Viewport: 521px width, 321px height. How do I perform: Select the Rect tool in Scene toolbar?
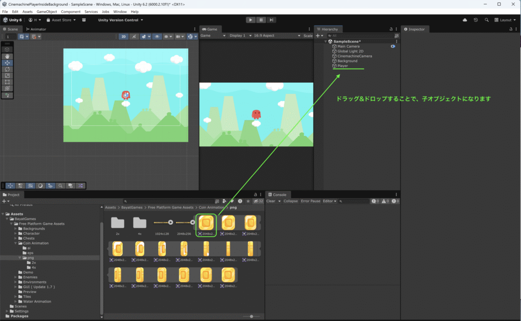[x=8, y=82]
